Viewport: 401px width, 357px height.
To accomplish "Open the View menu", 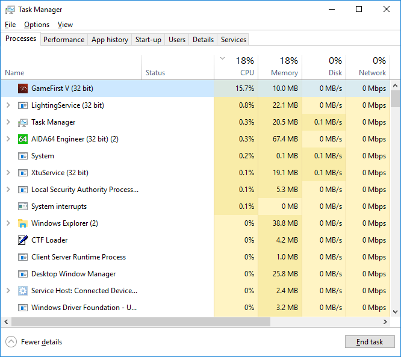I will (x=65, y=25).
